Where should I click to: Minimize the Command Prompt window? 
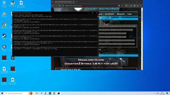click(x=89, y=13)
